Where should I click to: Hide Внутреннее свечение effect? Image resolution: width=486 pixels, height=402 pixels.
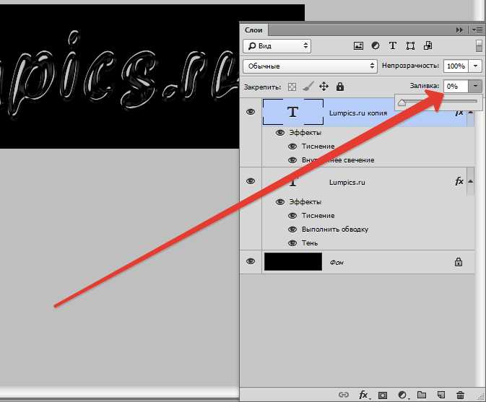pos(292,160)
